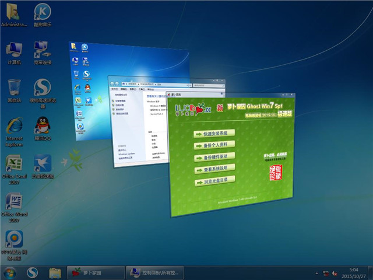The image size is (373, 280).
Task: Click 浏览光盘目录 button in green window
Action: 215,181
